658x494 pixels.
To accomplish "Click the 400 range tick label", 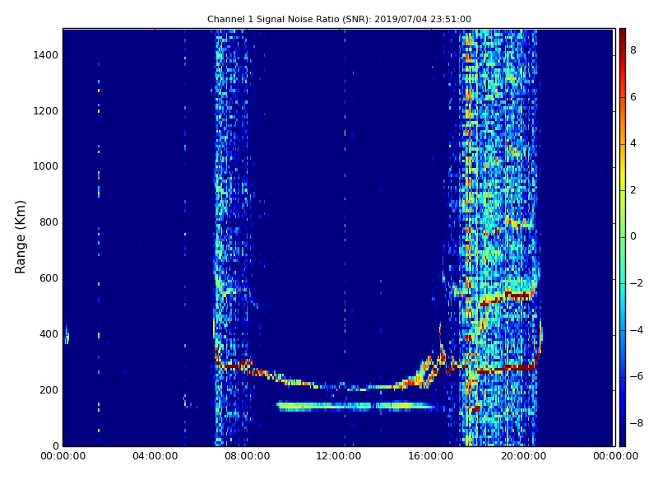I will (49, 334).
